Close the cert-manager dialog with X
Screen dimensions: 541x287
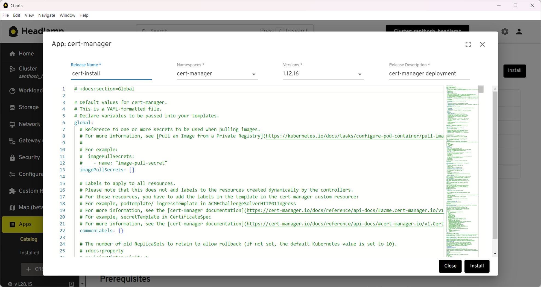482,44
